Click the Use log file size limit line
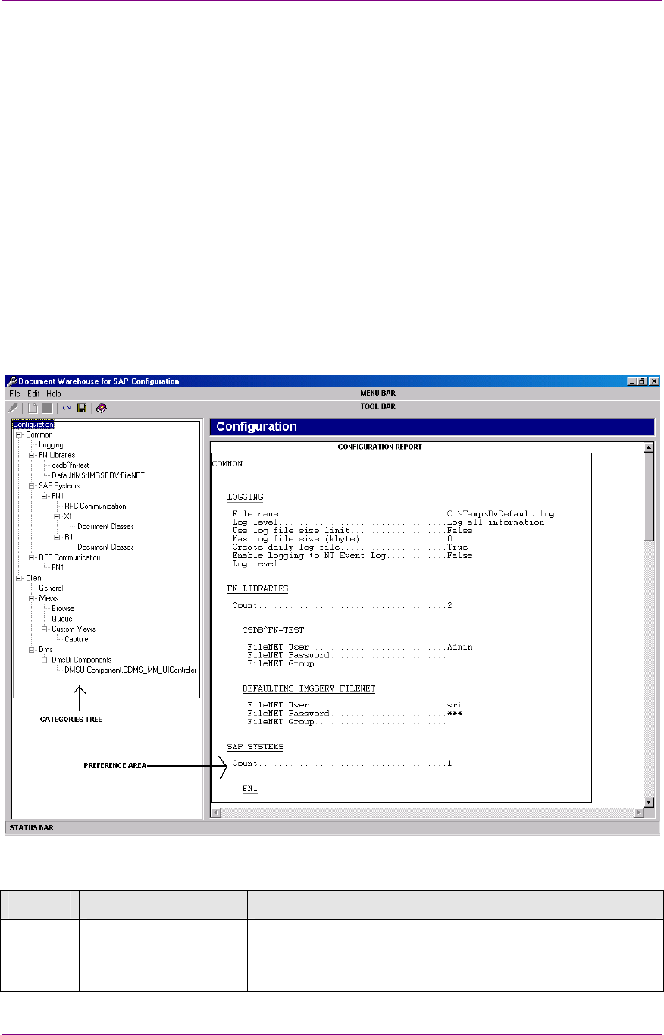 [x=352, y=530]
